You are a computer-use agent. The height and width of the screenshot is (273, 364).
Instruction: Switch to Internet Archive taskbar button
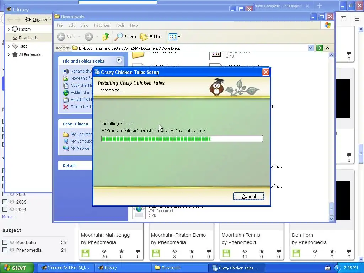pyautogui.click(x=66, y=268)
